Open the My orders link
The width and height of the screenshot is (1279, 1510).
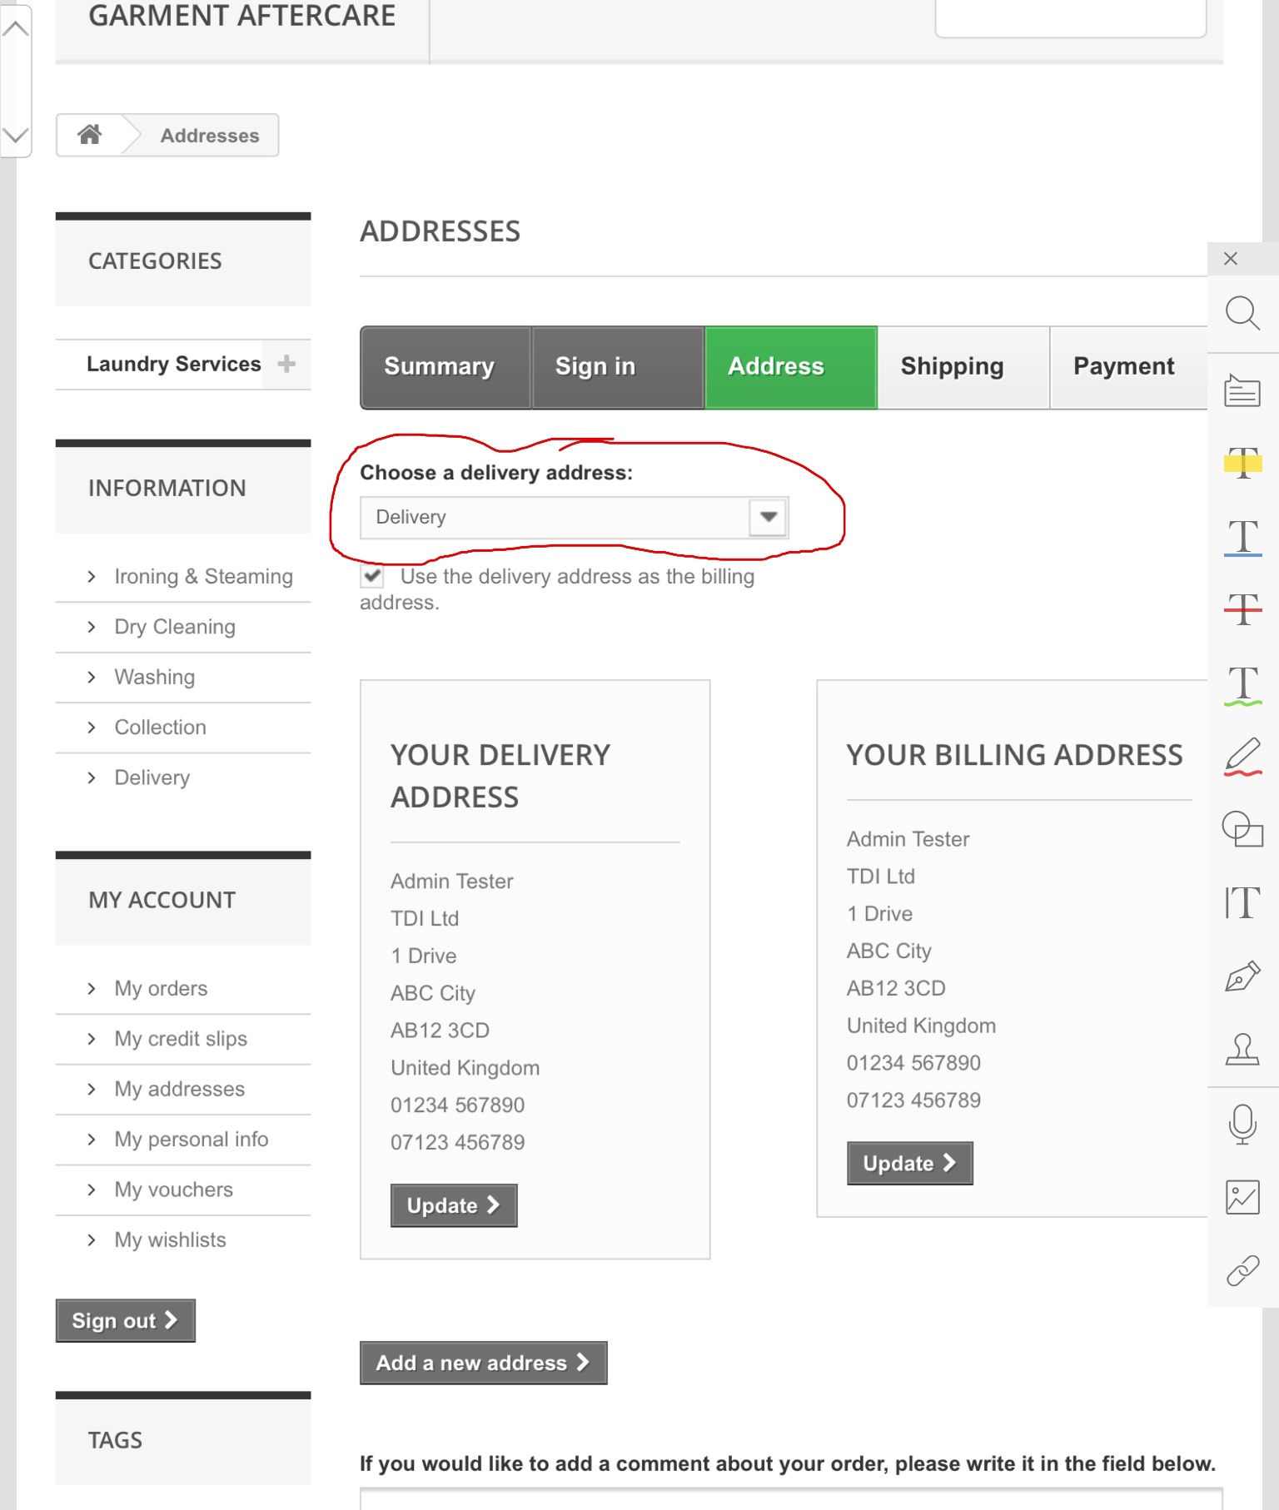point(161,988)
